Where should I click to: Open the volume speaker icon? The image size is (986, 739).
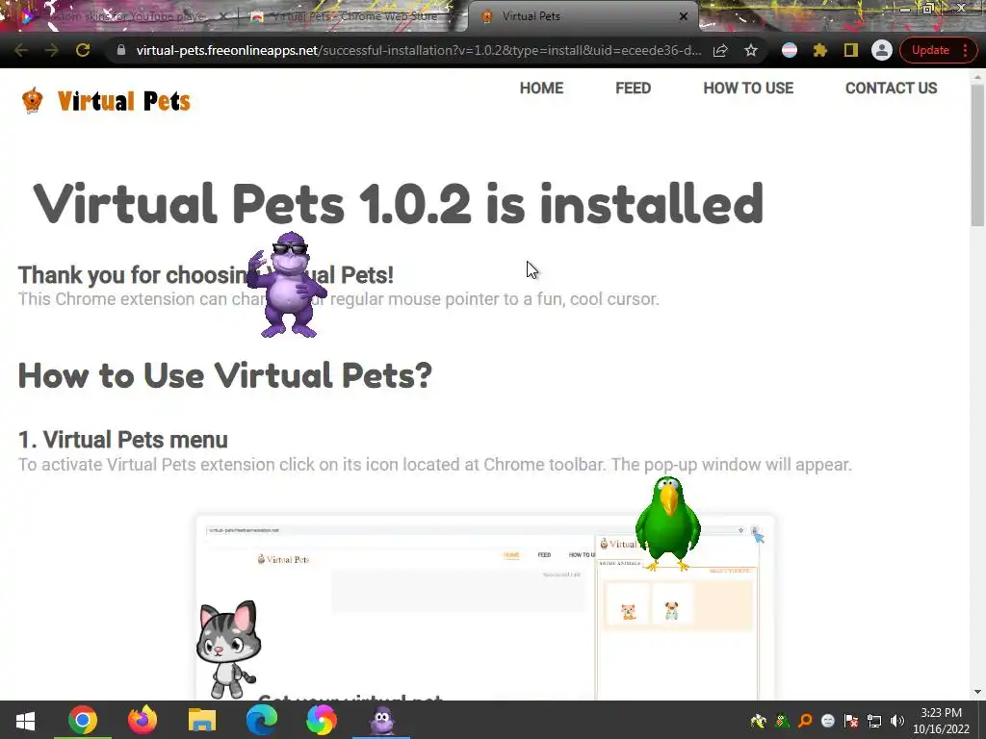click(897, 721)
